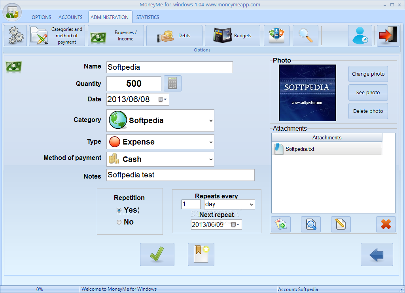Screen dimensions: 405x293
Task: Switch to the STATISTICS tab
Action: click(148, 17)
